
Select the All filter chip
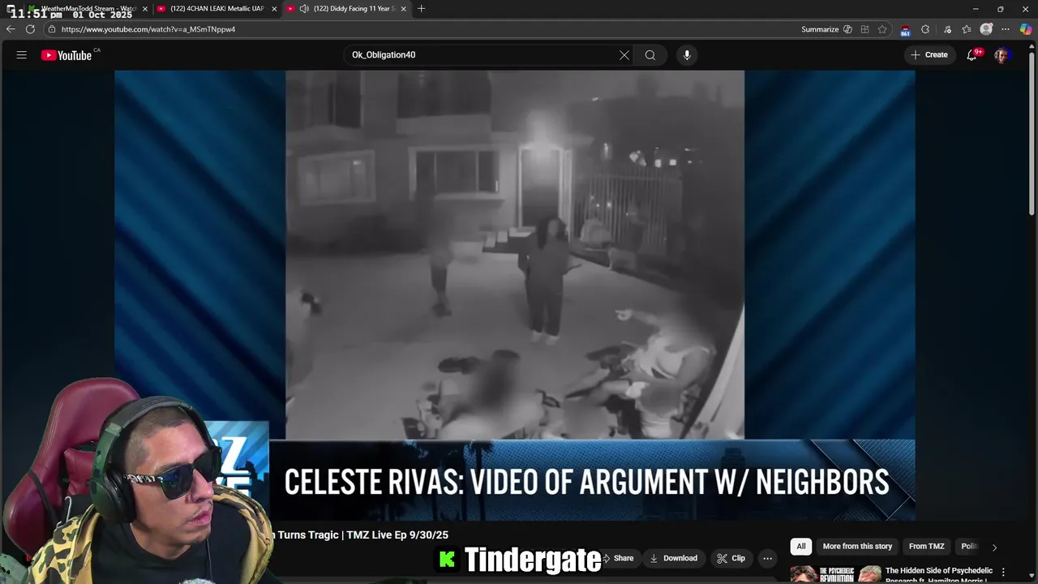click(x=801, y=547)
